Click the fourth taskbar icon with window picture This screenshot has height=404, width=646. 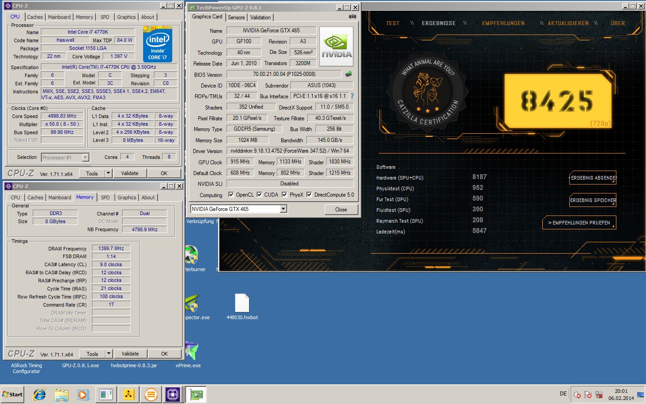pyautogui.click(x=106, y=395)
